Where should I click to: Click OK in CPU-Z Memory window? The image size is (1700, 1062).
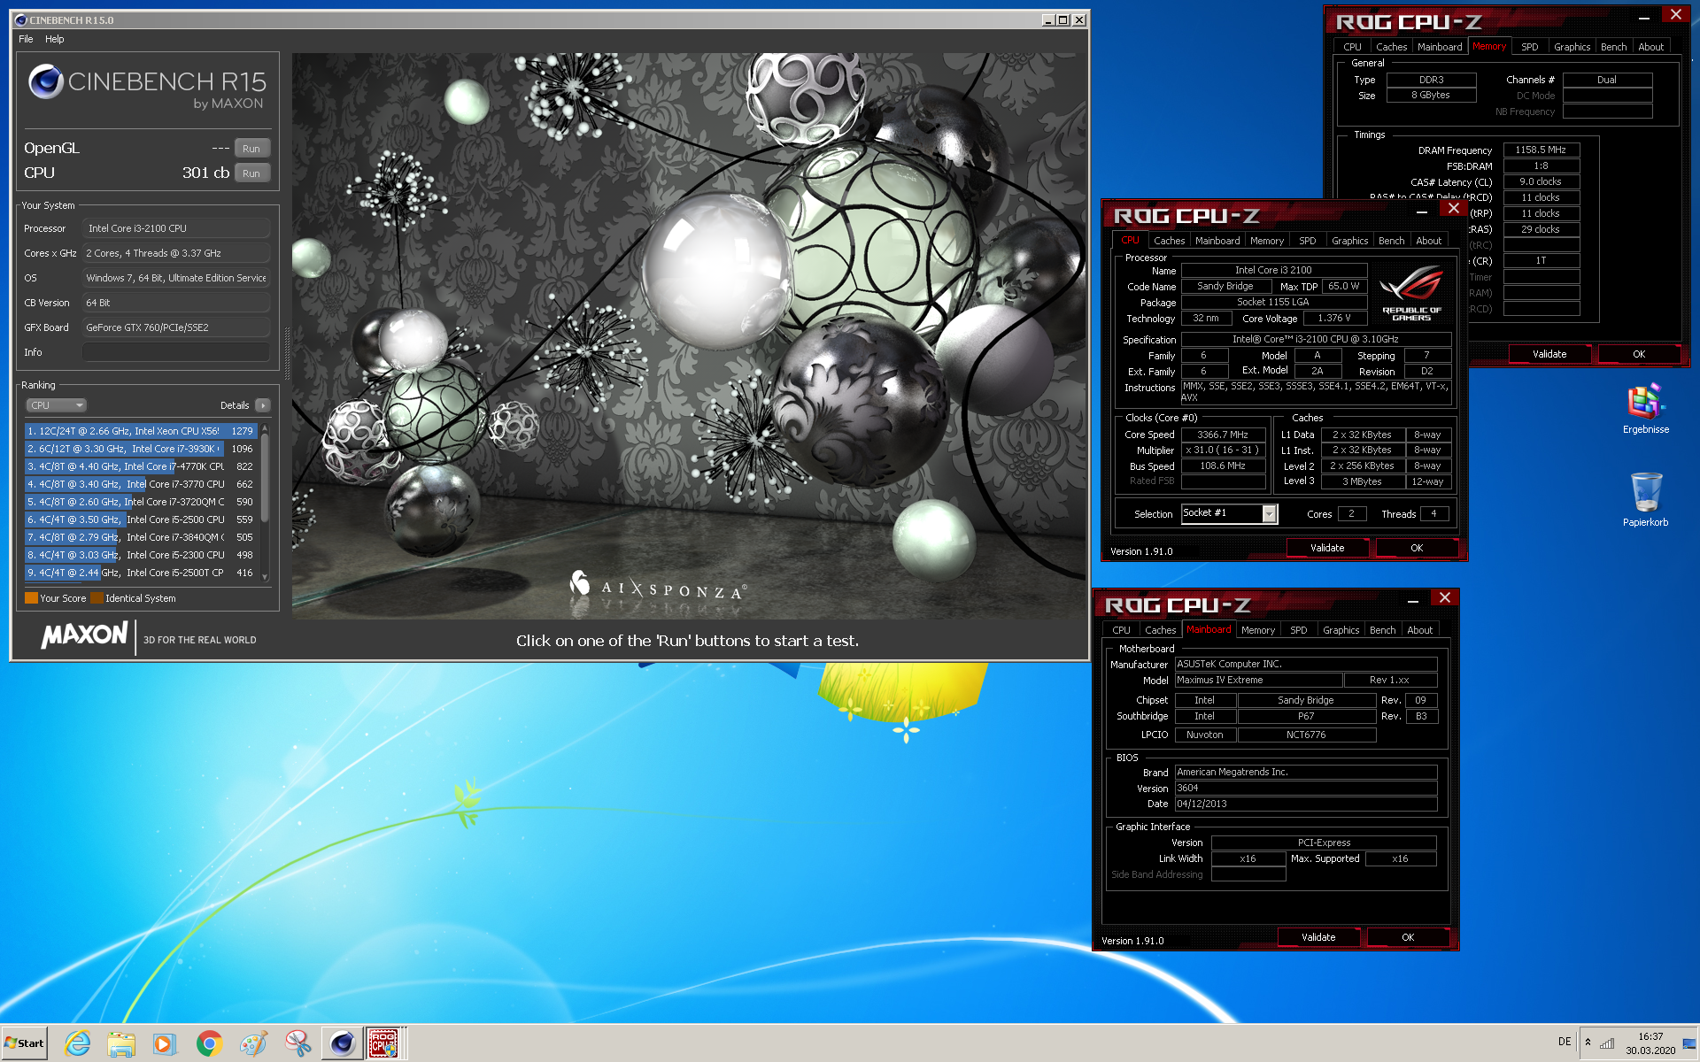coord(1639,354)
